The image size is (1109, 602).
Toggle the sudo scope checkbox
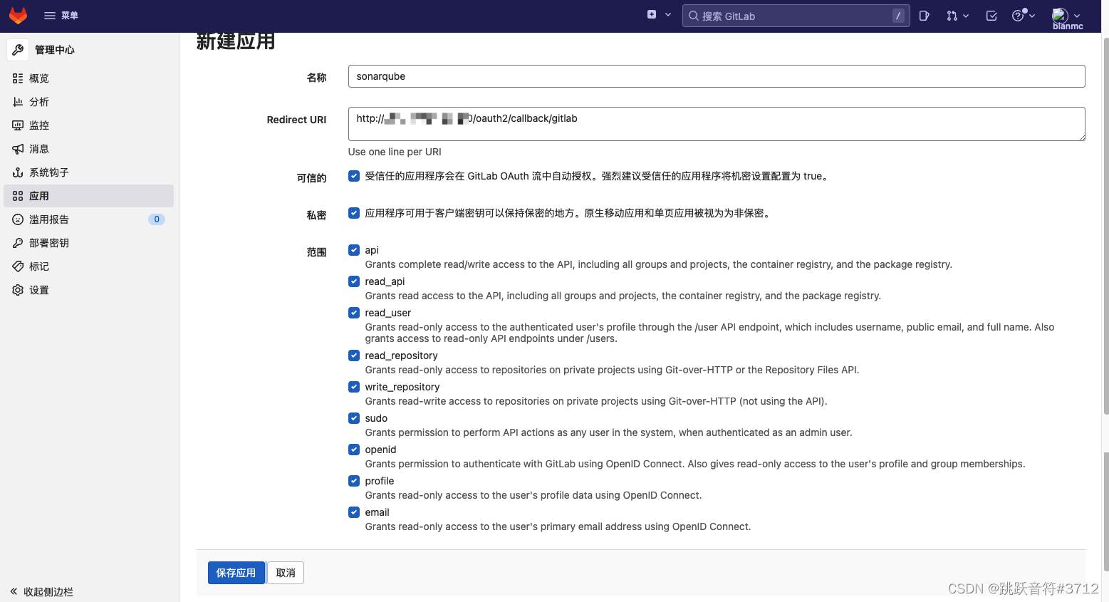click(x=354, y=418)
